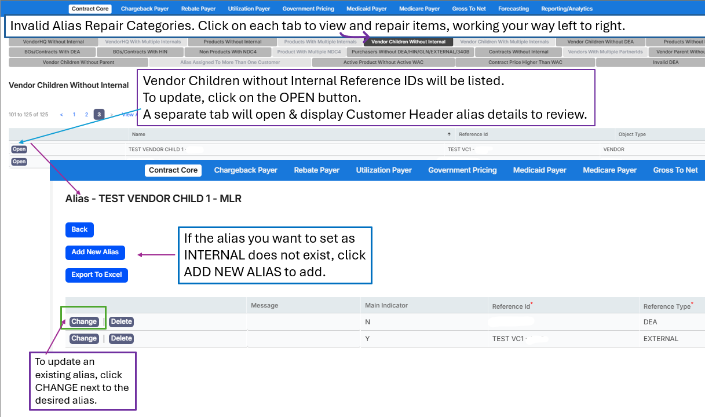Go to pagination page 2

tap(86, 115)
